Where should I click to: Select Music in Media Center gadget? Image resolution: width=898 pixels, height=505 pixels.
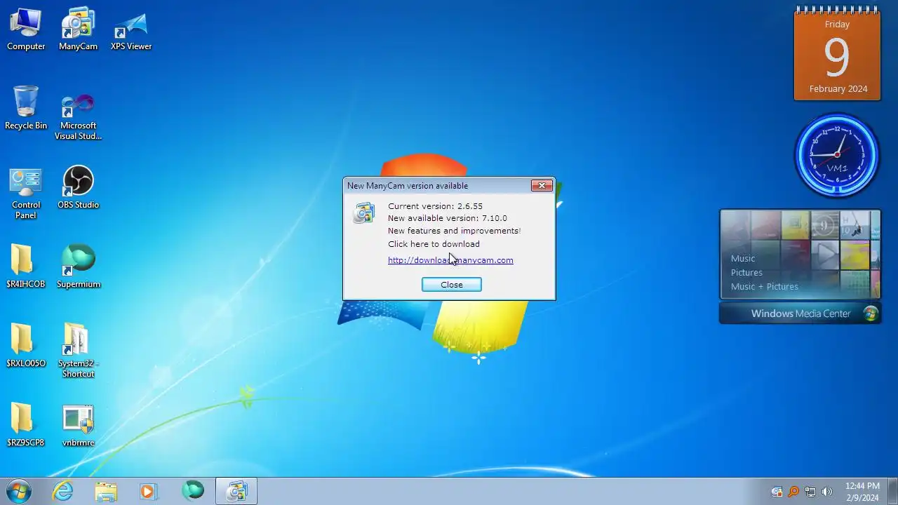pos(743,259)
